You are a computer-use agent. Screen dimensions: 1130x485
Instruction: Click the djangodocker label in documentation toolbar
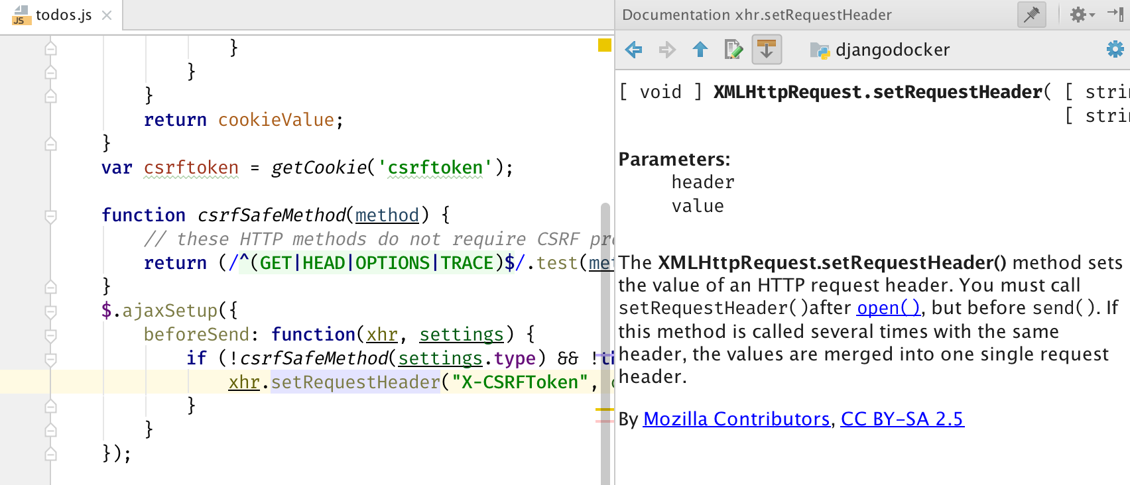893,50
